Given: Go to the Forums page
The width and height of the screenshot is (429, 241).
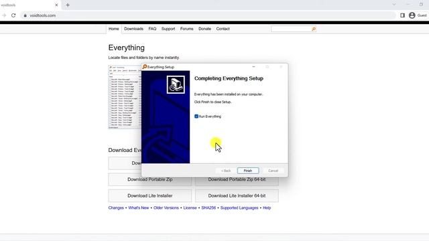Looking at the screenshot, I should coord(186,29).
